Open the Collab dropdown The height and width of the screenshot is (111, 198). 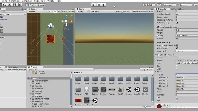[149, 5]
